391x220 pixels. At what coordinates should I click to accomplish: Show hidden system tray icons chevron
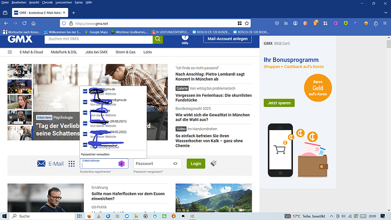331,216
